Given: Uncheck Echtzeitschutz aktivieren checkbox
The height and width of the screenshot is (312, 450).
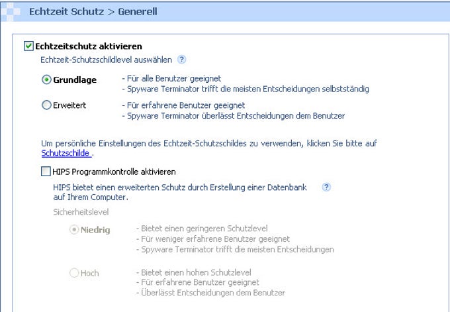Looking at the screenshot, I should 28,46.
